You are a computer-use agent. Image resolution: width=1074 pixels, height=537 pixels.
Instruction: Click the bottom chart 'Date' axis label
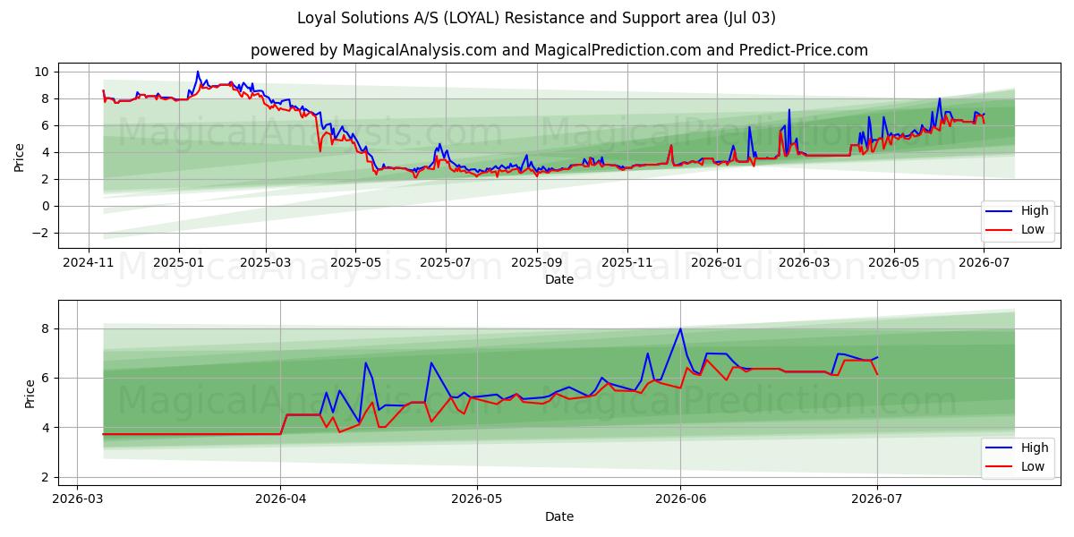559,516
